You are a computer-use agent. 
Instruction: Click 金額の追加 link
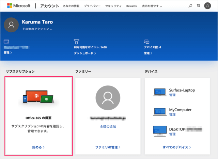[x=108, y=126]
